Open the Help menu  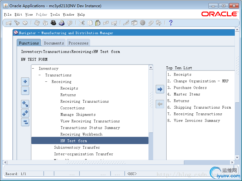coord(81,14)
